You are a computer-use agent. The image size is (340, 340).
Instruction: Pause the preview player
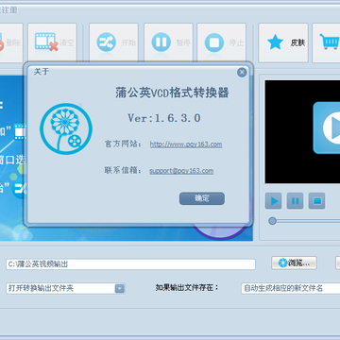click(295, 201)
